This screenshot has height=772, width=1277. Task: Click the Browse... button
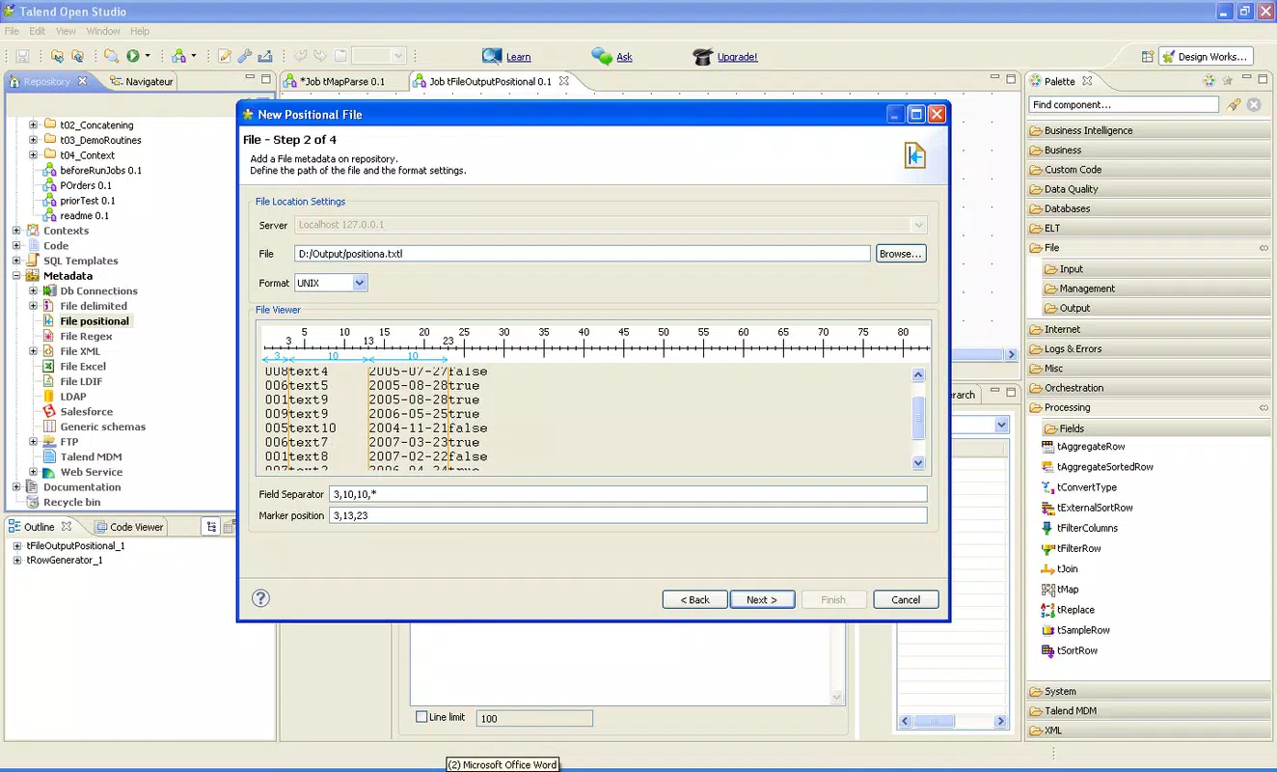[x=901, y=254]
